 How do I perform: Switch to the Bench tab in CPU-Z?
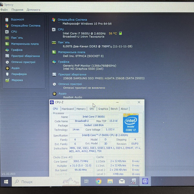pyautogui.click(x=114, y=109)
